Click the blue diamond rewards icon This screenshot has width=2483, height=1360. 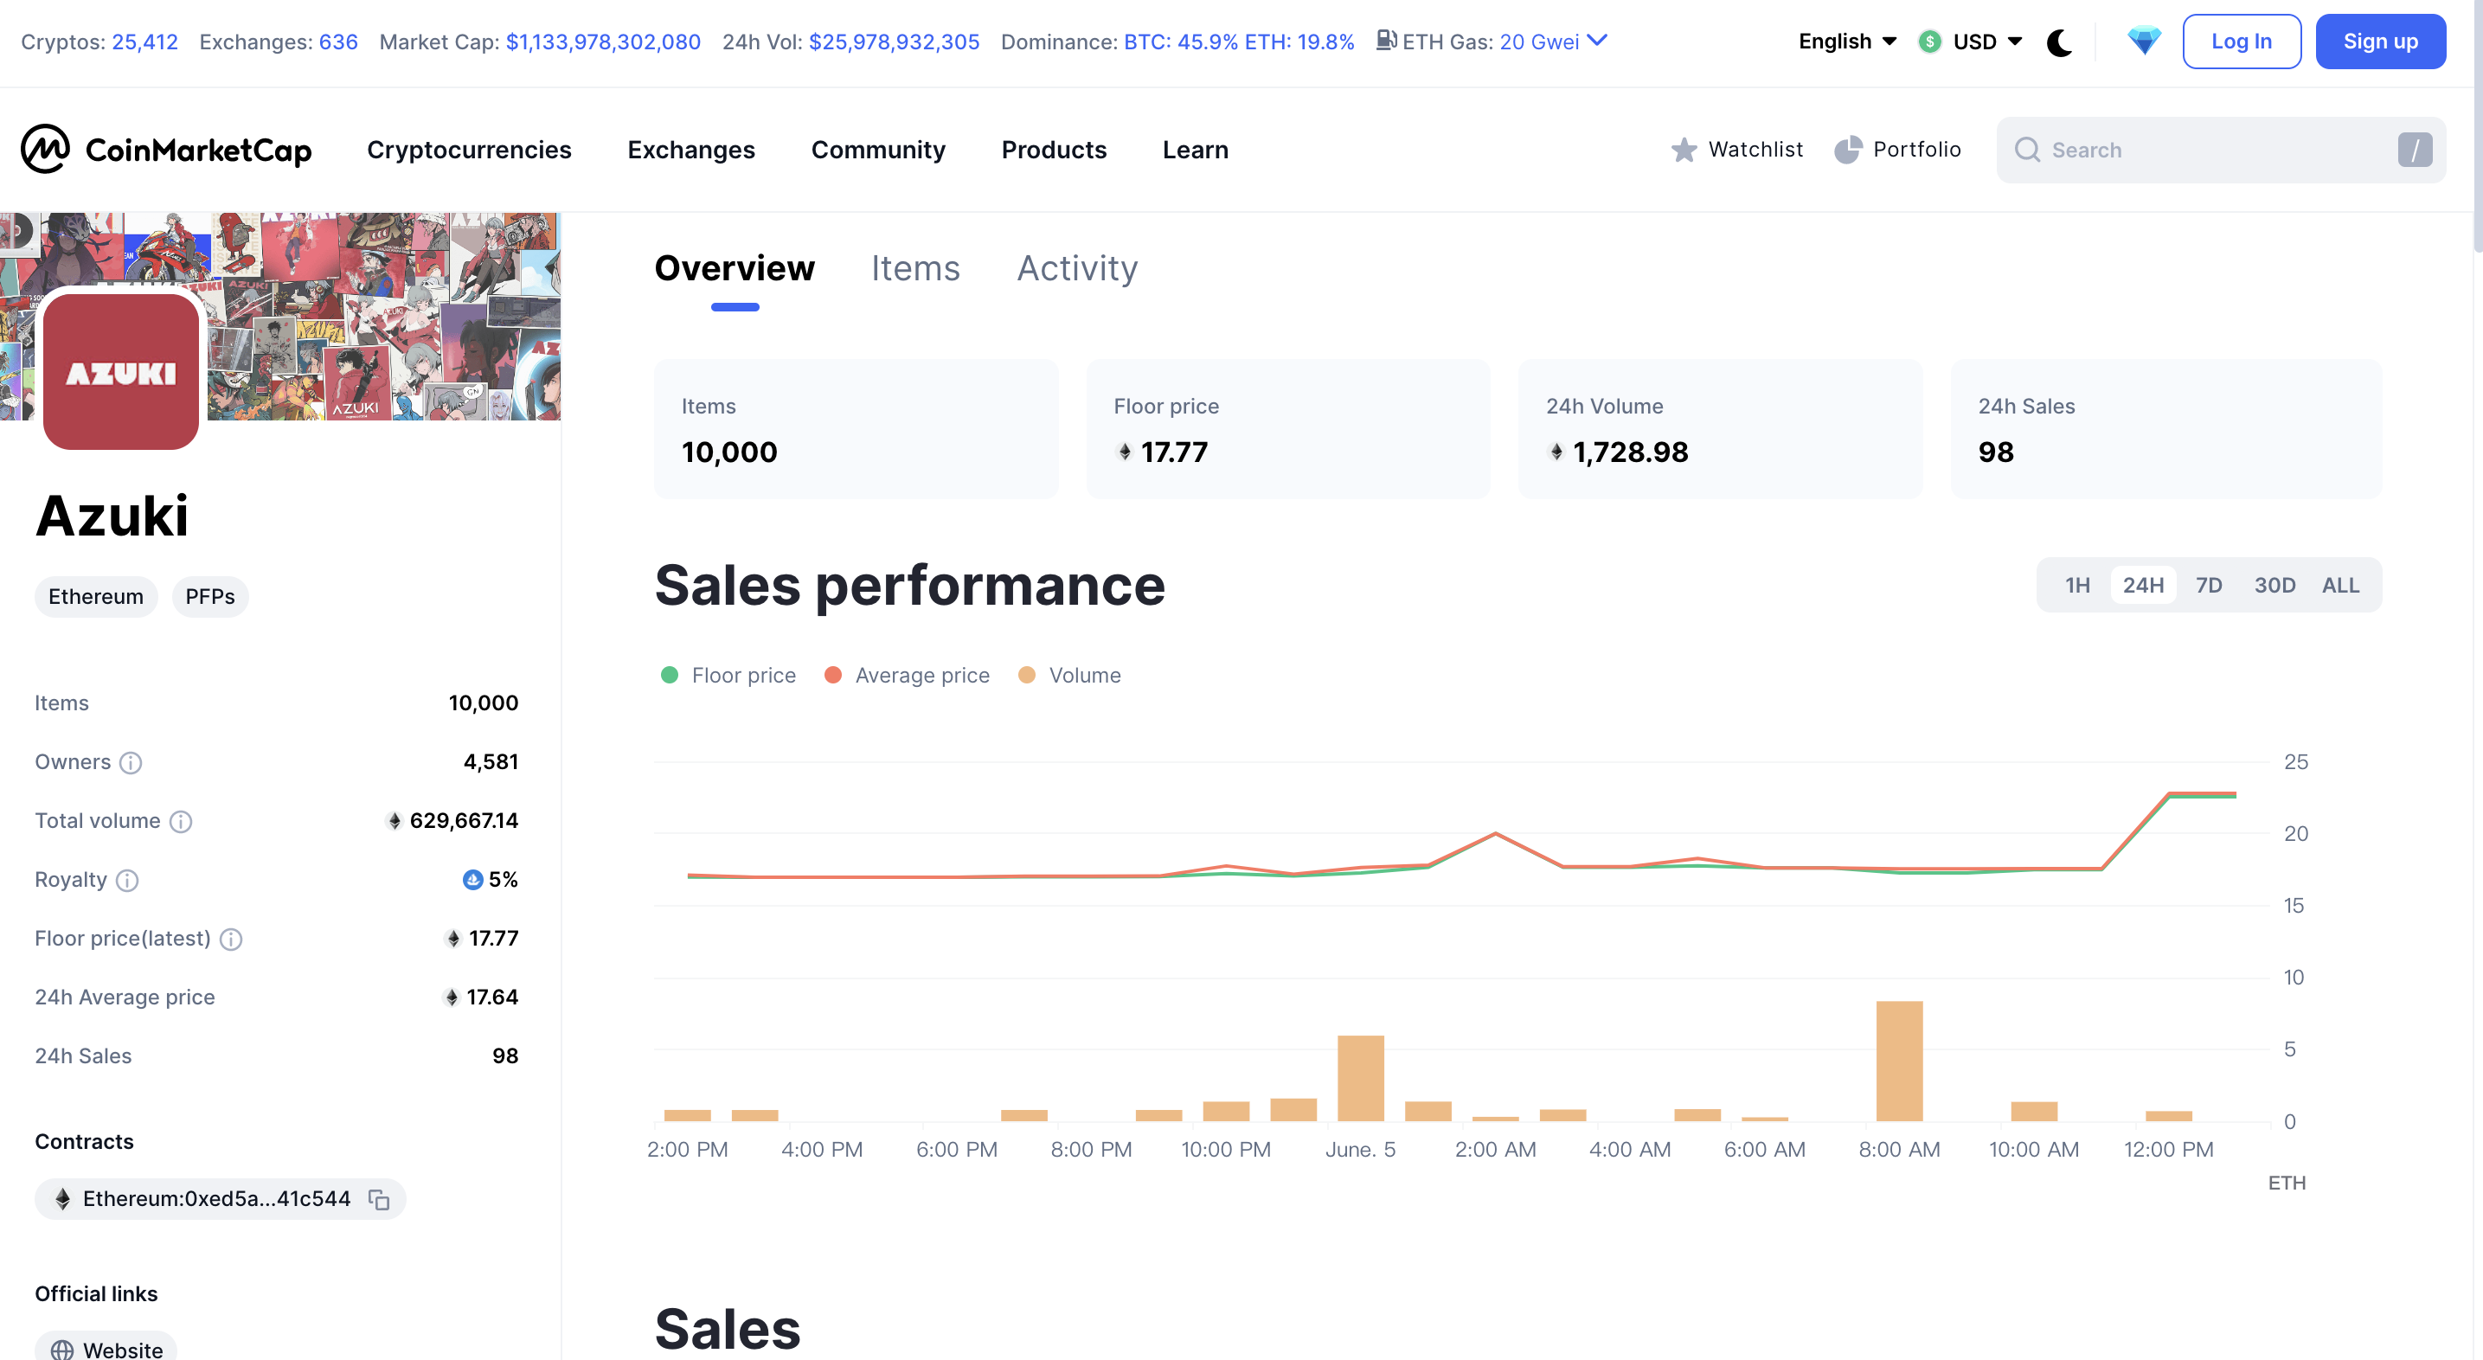2144,41
